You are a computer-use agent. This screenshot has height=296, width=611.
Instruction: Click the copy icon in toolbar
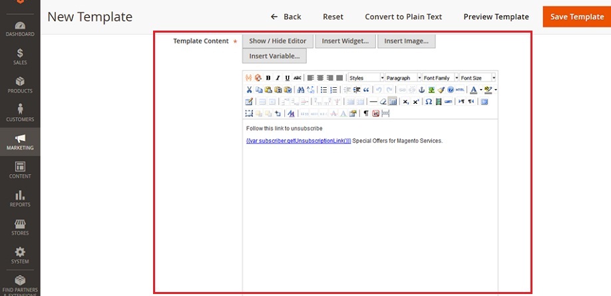(x=259, y=90)
